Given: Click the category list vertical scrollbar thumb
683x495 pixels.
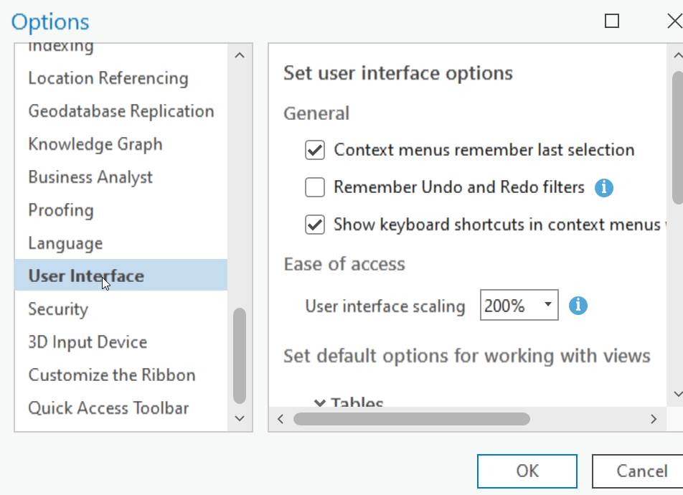Looking at the screenshot, I should 240,355.
